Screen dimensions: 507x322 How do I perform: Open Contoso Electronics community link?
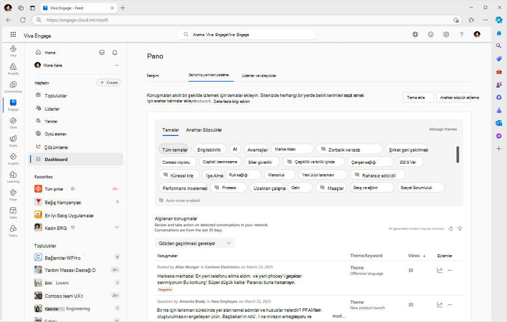coord(222,267)
